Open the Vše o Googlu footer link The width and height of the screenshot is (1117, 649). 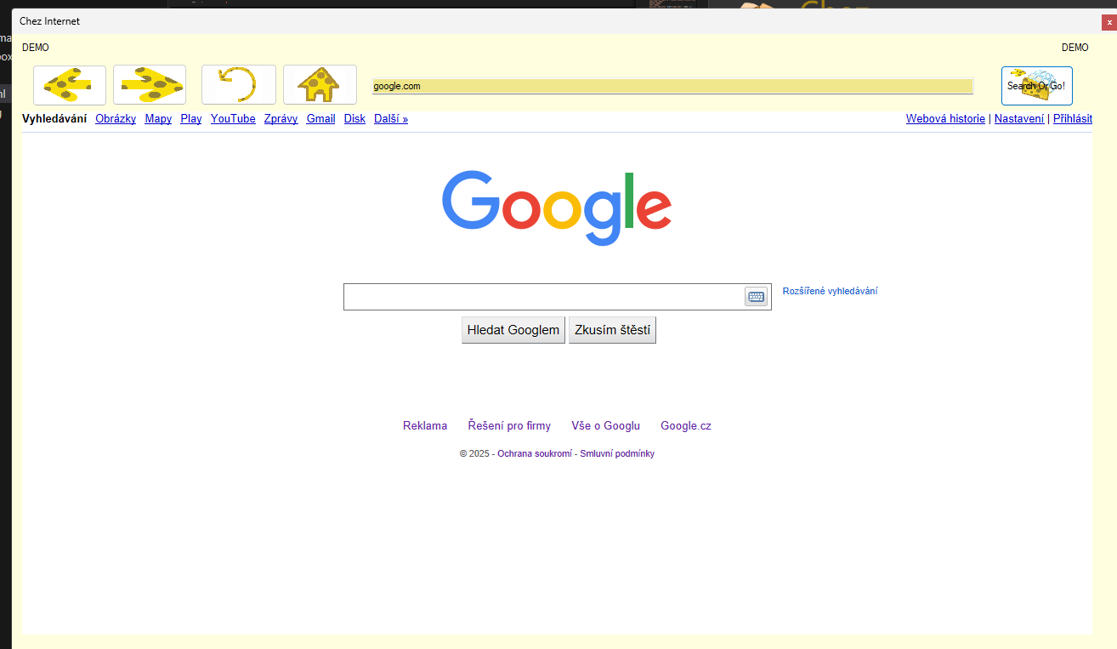(605, 426)
